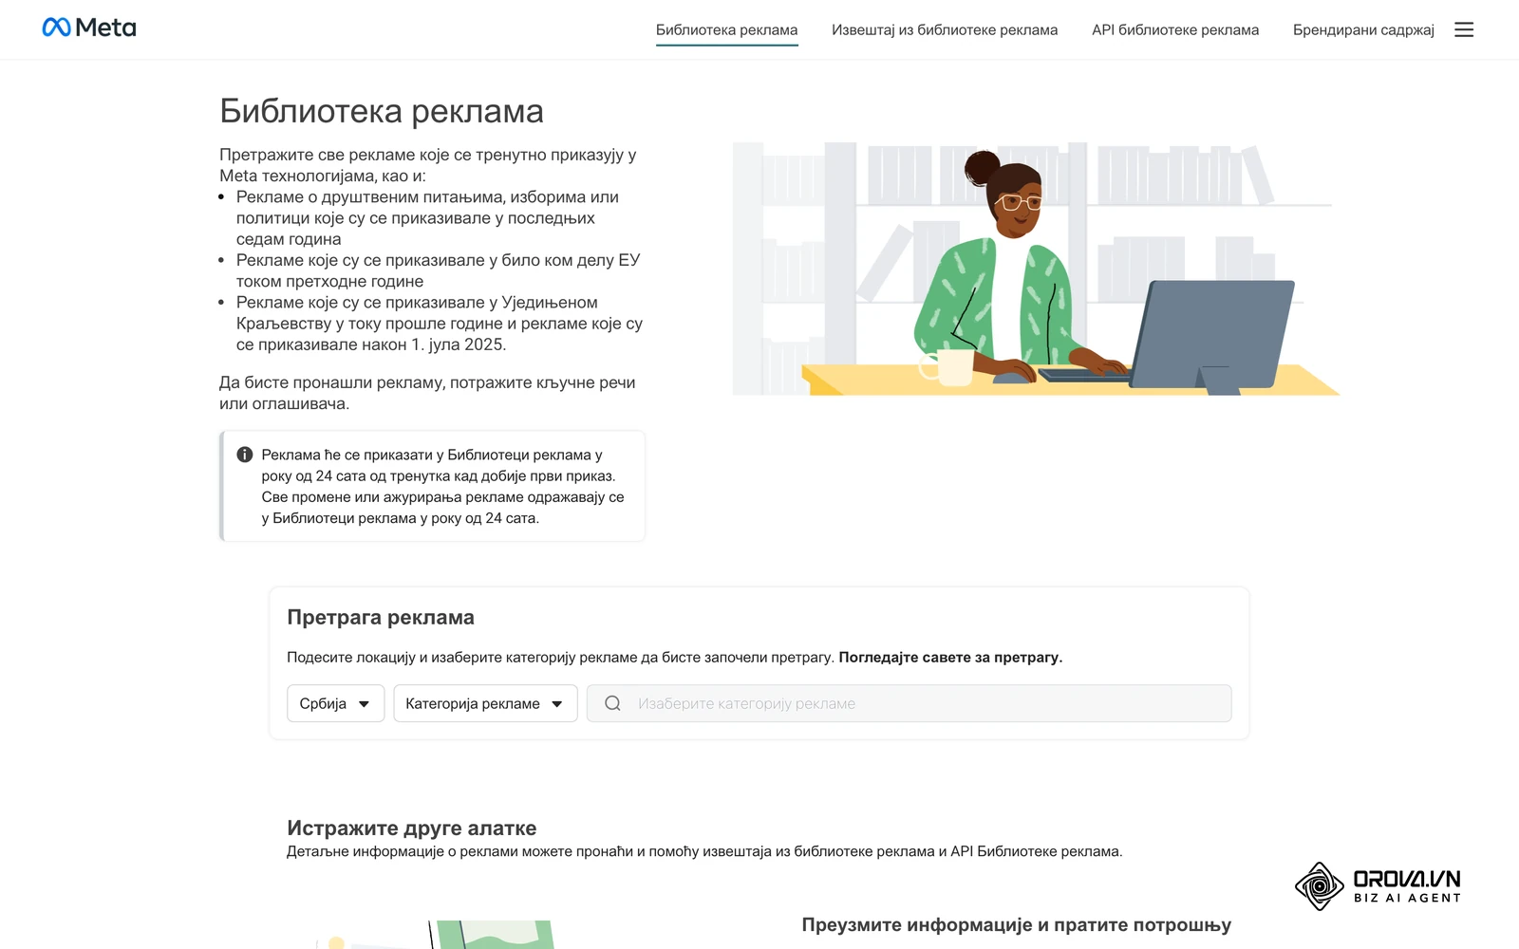This screenshot has width=1519, height=949.
Task: Click the 24 сата notice text
Action: [x=442, y=486]
